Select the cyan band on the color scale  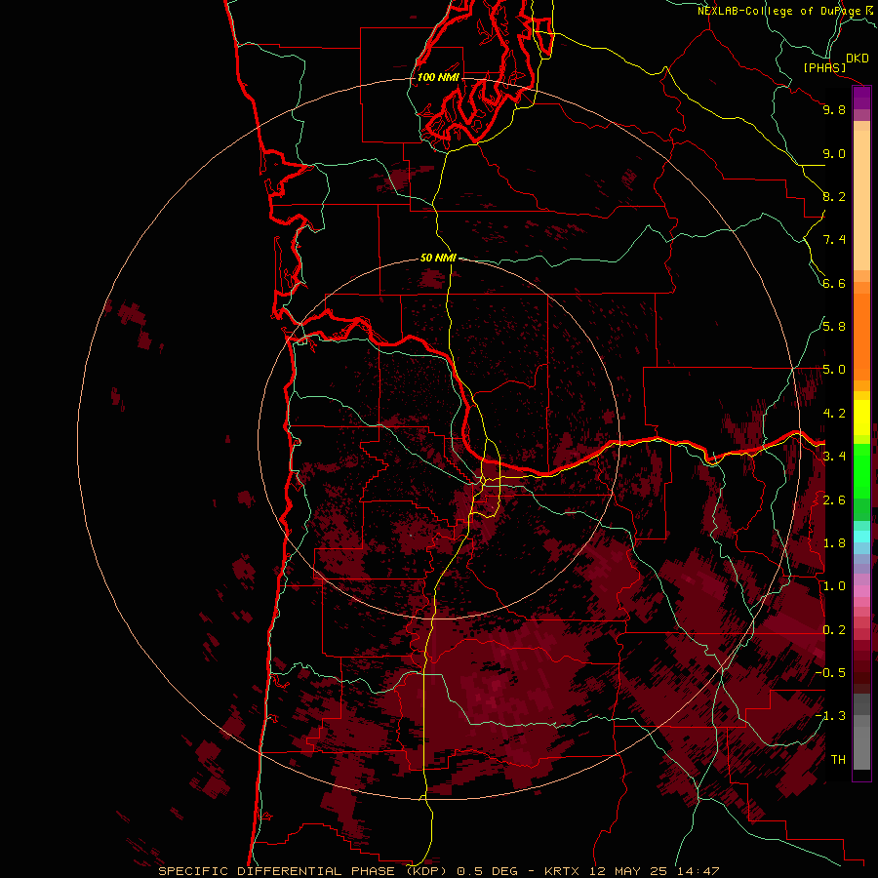pyautogui.click(x=861, y=537)
